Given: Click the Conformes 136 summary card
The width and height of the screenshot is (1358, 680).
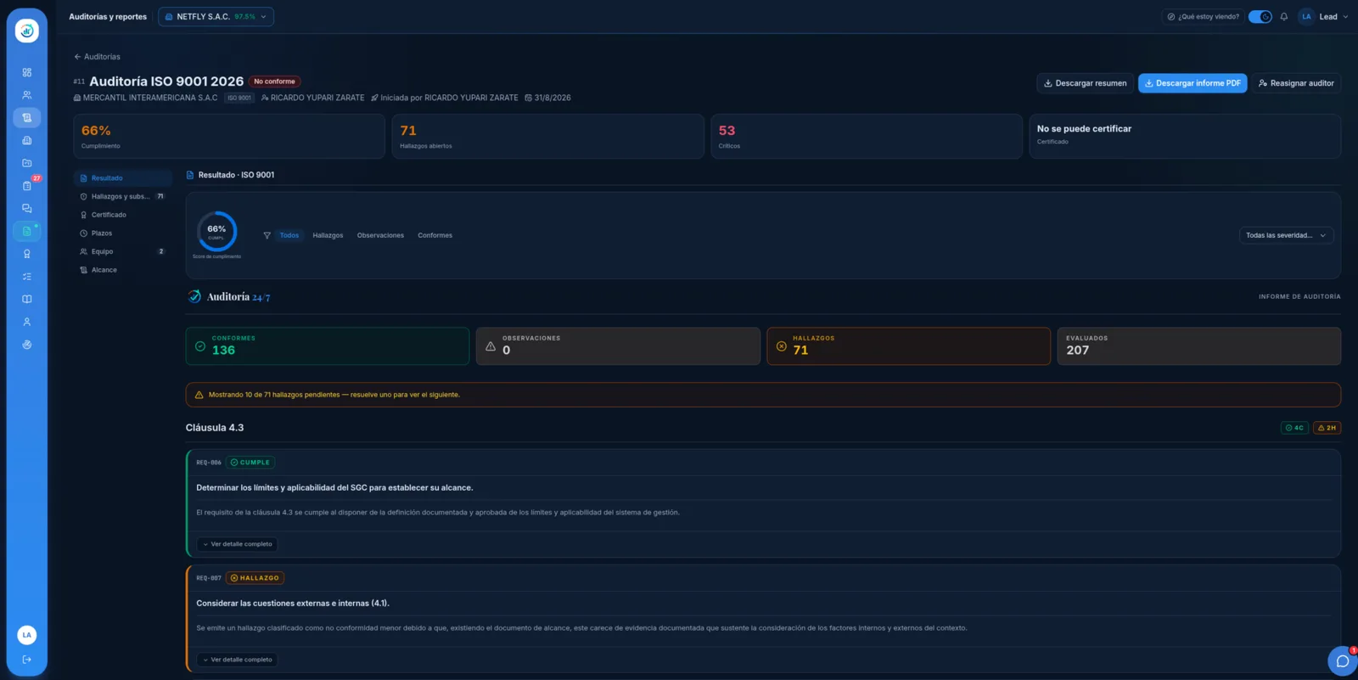Looking at the screenshot, I should click(328, 346).
